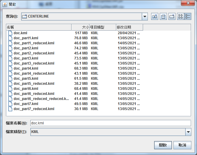Sort by the 大小 column header
This screenshot has width=197, height=155.
click(80, 27)
